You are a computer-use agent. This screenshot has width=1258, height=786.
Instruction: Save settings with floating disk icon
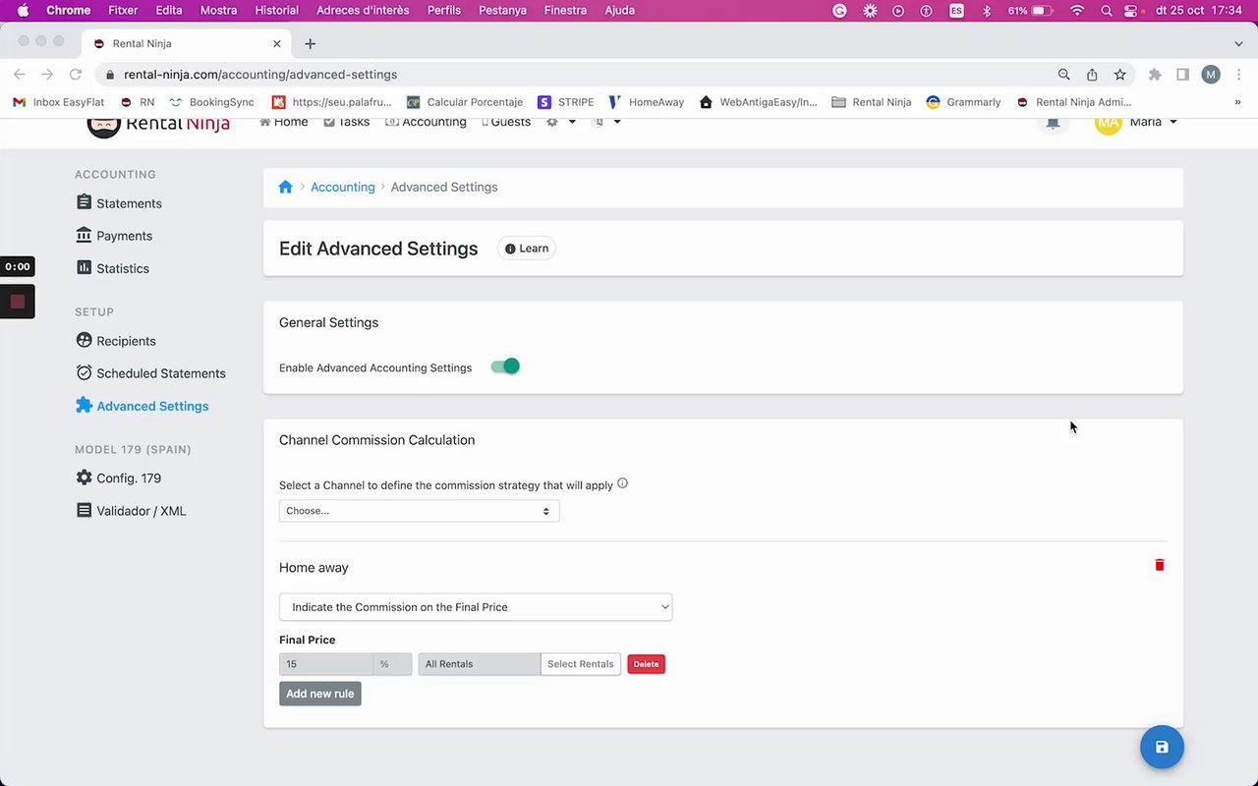[x=1162, y=747]
